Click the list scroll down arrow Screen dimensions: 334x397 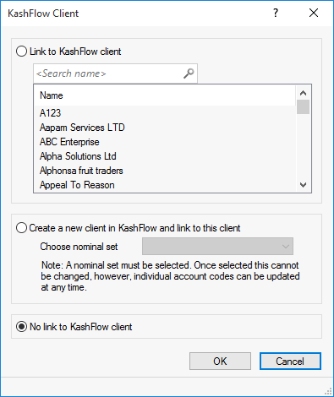303,185
